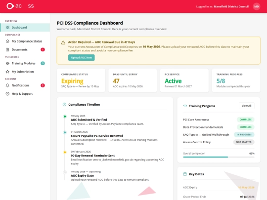Click the PCI Service Active card
Viewport: 267px width, 200px height.
(184, 80)
